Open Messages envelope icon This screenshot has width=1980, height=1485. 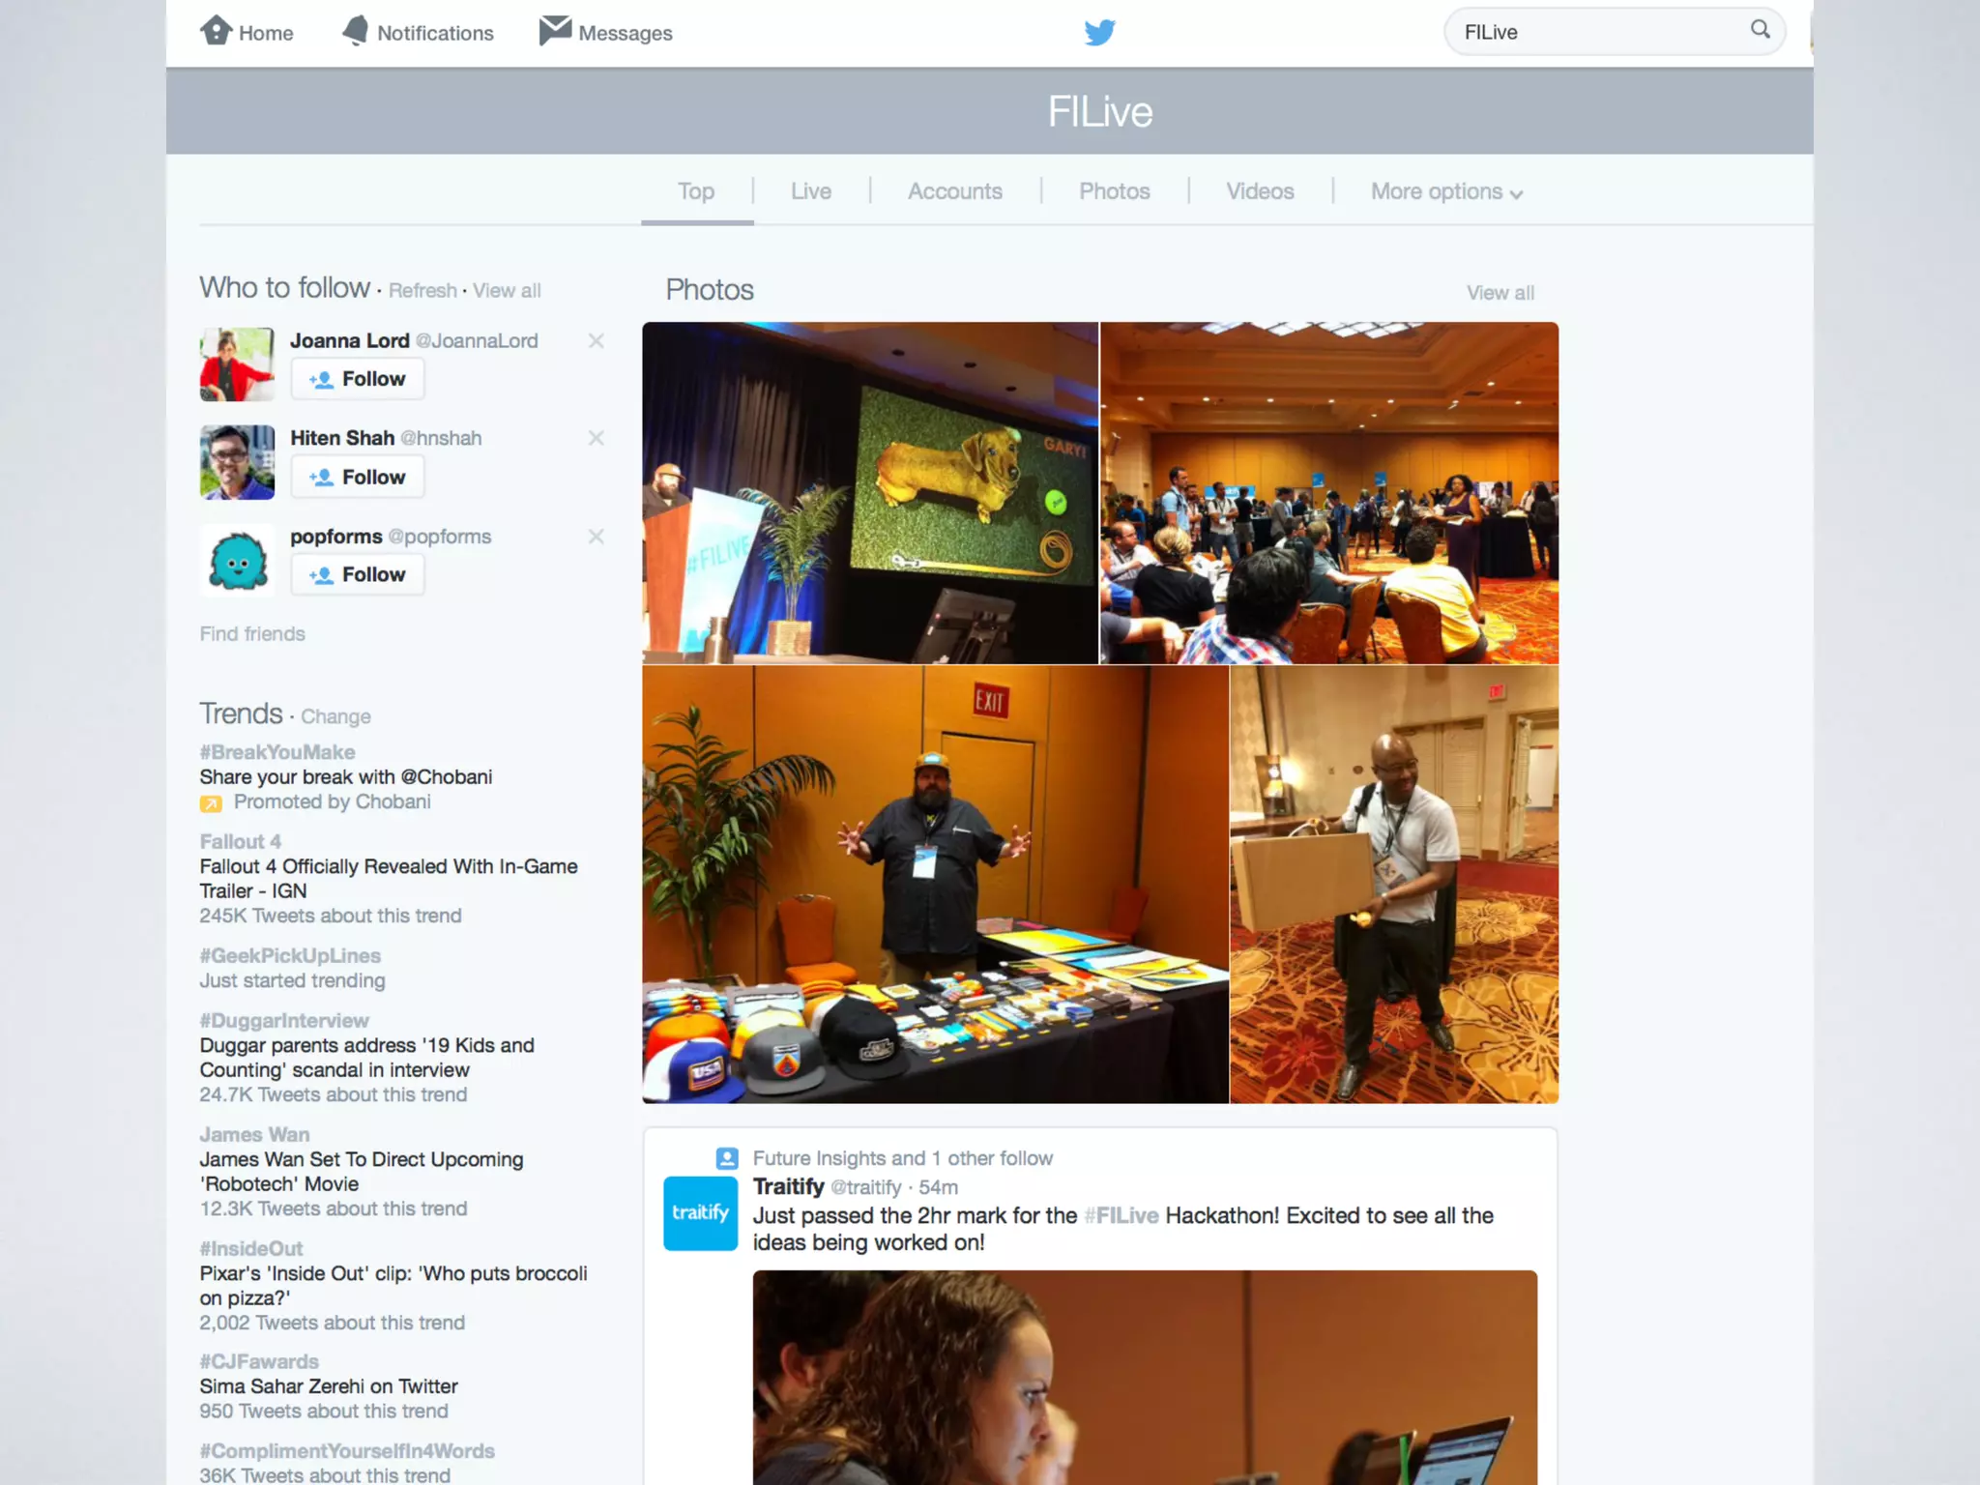[x=555, y=31]
